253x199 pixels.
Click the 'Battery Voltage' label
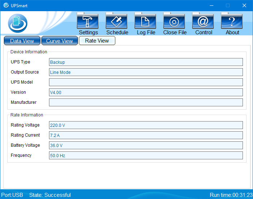[25, 145]
